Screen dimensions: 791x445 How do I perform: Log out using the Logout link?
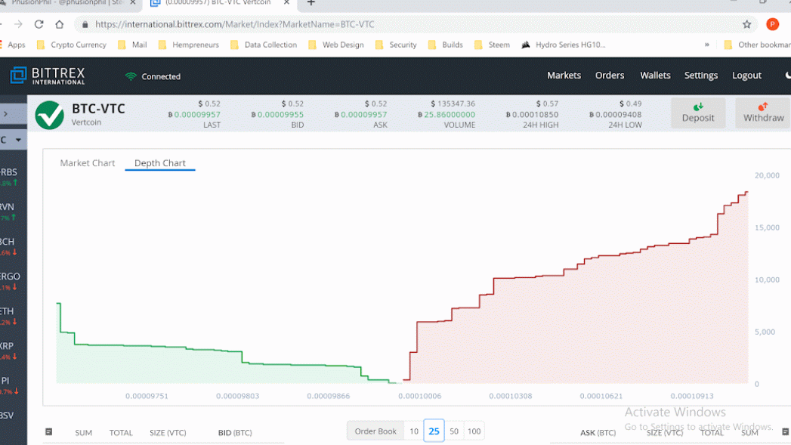[746, 76]
